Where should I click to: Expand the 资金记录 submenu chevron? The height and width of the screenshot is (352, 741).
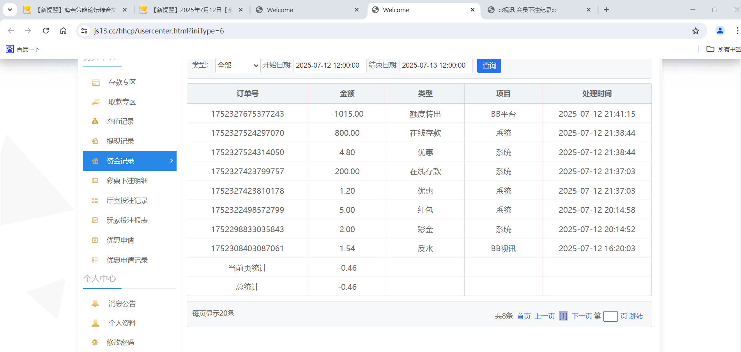pyautogui.click(x=171, y=161)
